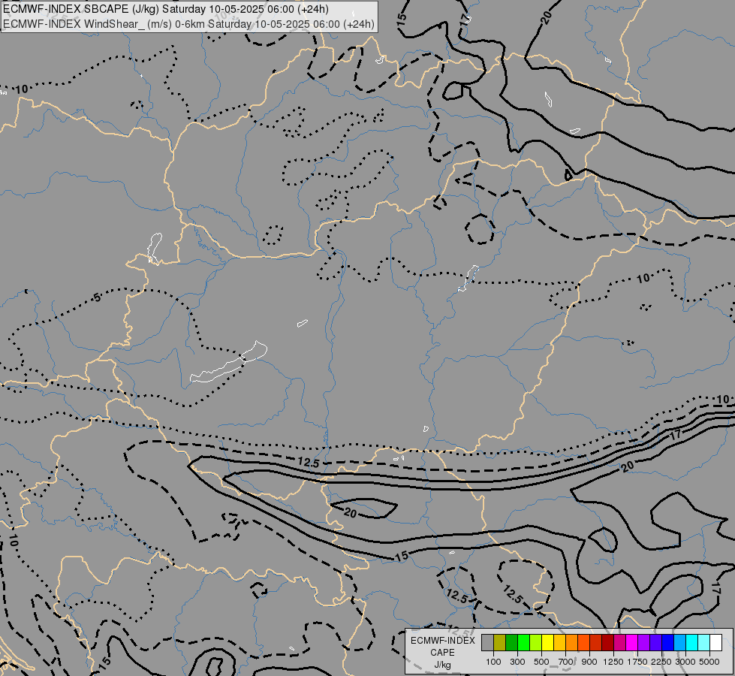This screenshot has height=676, width=735.
Task: Choose the amber gold legend swatch
Action: (x=559, y=643)
